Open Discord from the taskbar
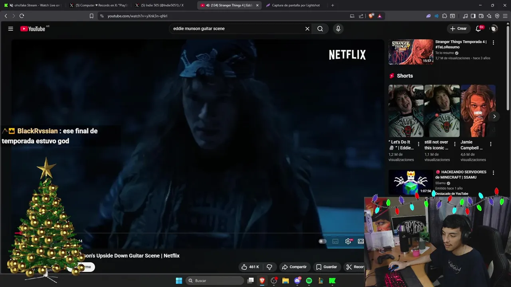Image resolution: width=511 pixels, height=287 pixels. tap(297, 281)
